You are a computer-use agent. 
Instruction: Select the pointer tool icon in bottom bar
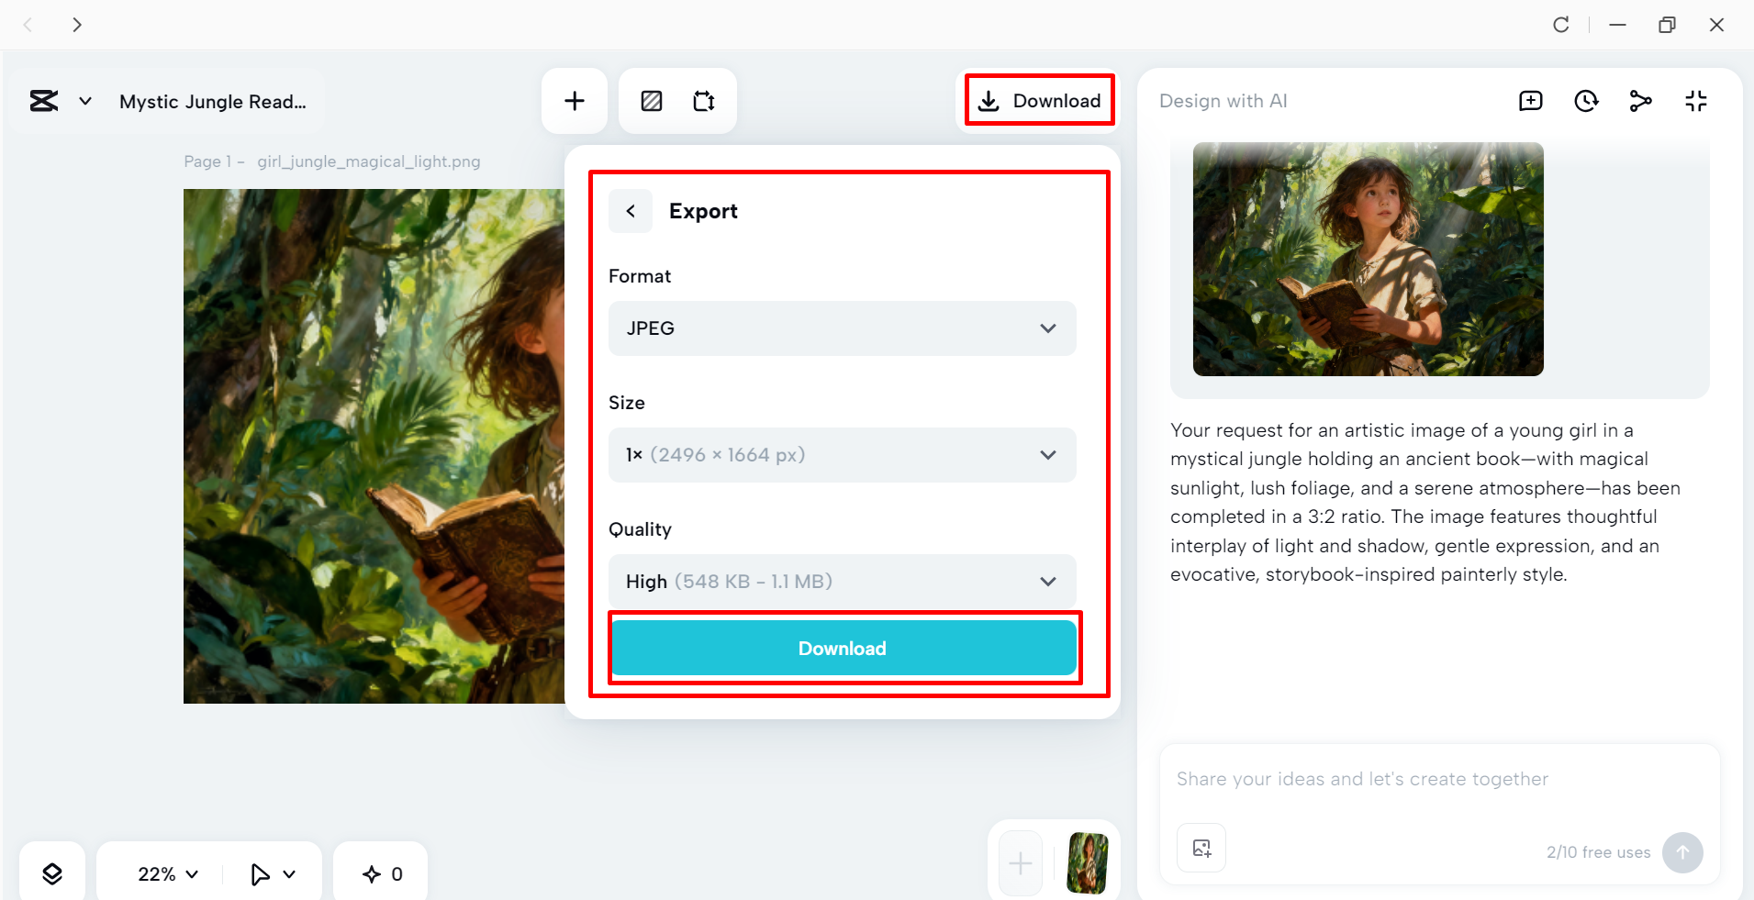[261, 874]
